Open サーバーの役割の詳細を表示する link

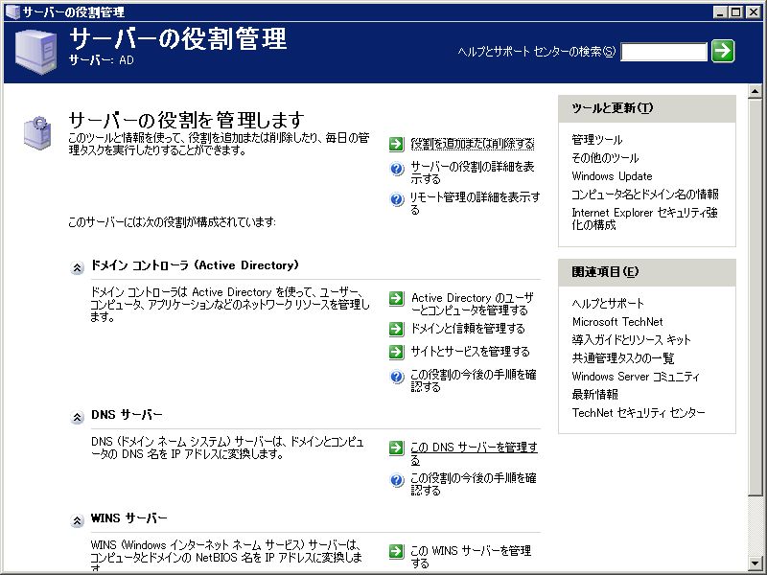pyautogui.click(x=472, y=172)
